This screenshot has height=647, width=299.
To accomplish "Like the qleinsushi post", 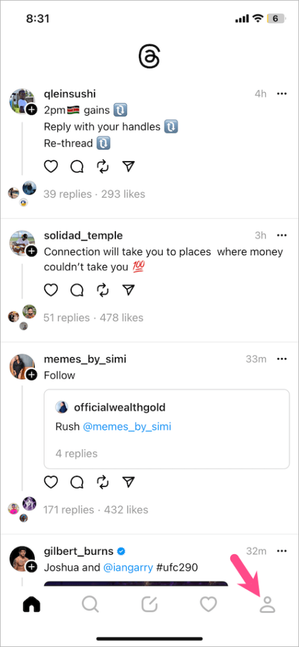I will pyautogui.click(x=50, y=166).
